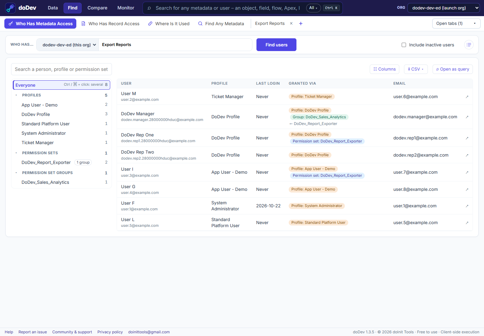Screen dimensions: 484x336
Task: Open the Data menu
Action: [x=53, y=8]
